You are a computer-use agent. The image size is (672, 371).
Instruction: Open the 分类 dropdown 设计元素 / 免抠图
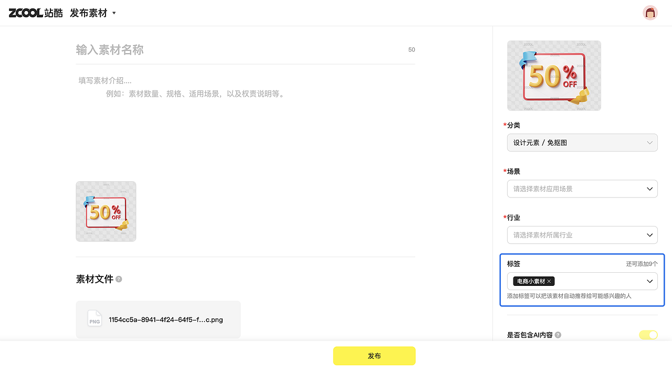point(582,142)
